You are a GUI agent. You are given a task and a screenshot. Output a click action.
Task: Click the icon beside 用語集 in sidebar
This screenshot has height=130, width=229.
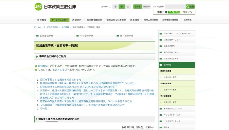(161, 127)
